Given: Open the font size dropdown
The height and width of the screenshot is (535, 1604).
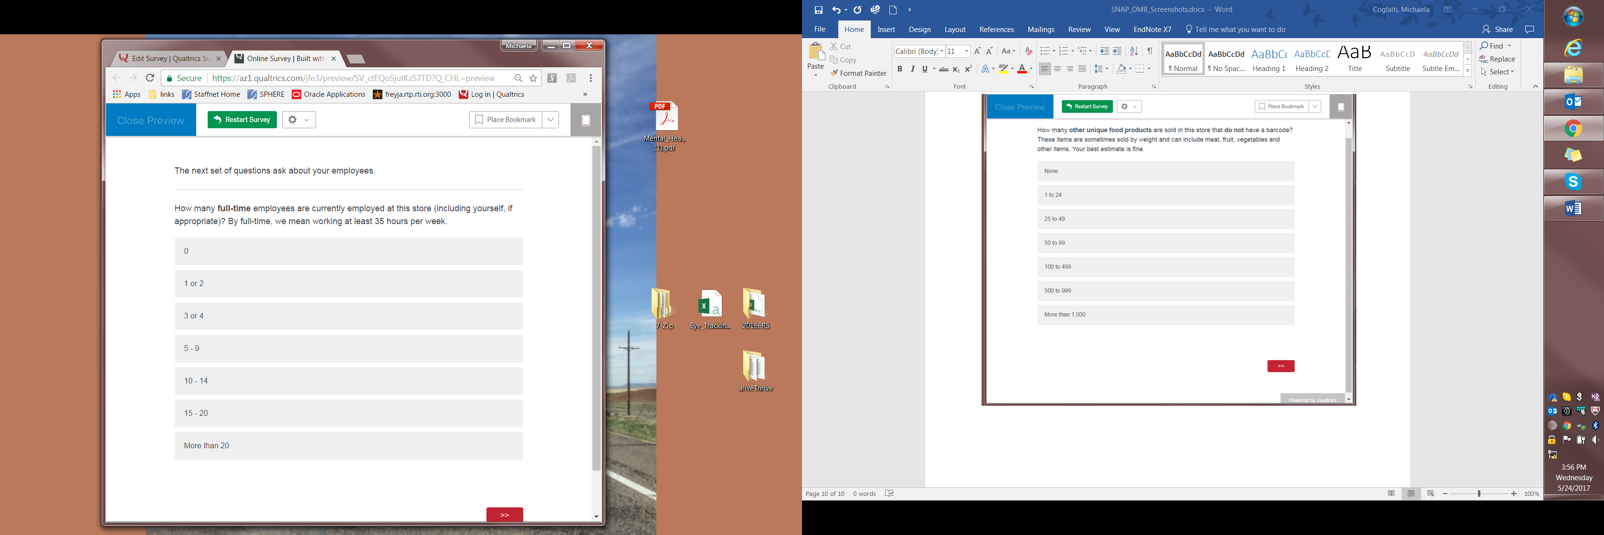Looking at the screenshot, I should (x=966, y=51).
